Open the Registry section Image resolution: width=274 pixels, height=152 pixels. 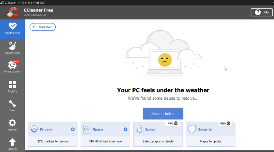12,87
